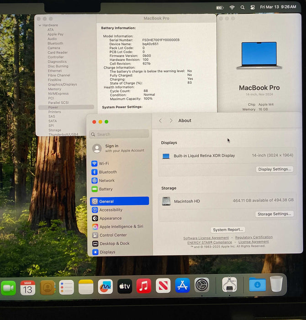The image size is (306, 320).
Task: Click Accessibility icon in Settings sidebar
Action: 95,210
